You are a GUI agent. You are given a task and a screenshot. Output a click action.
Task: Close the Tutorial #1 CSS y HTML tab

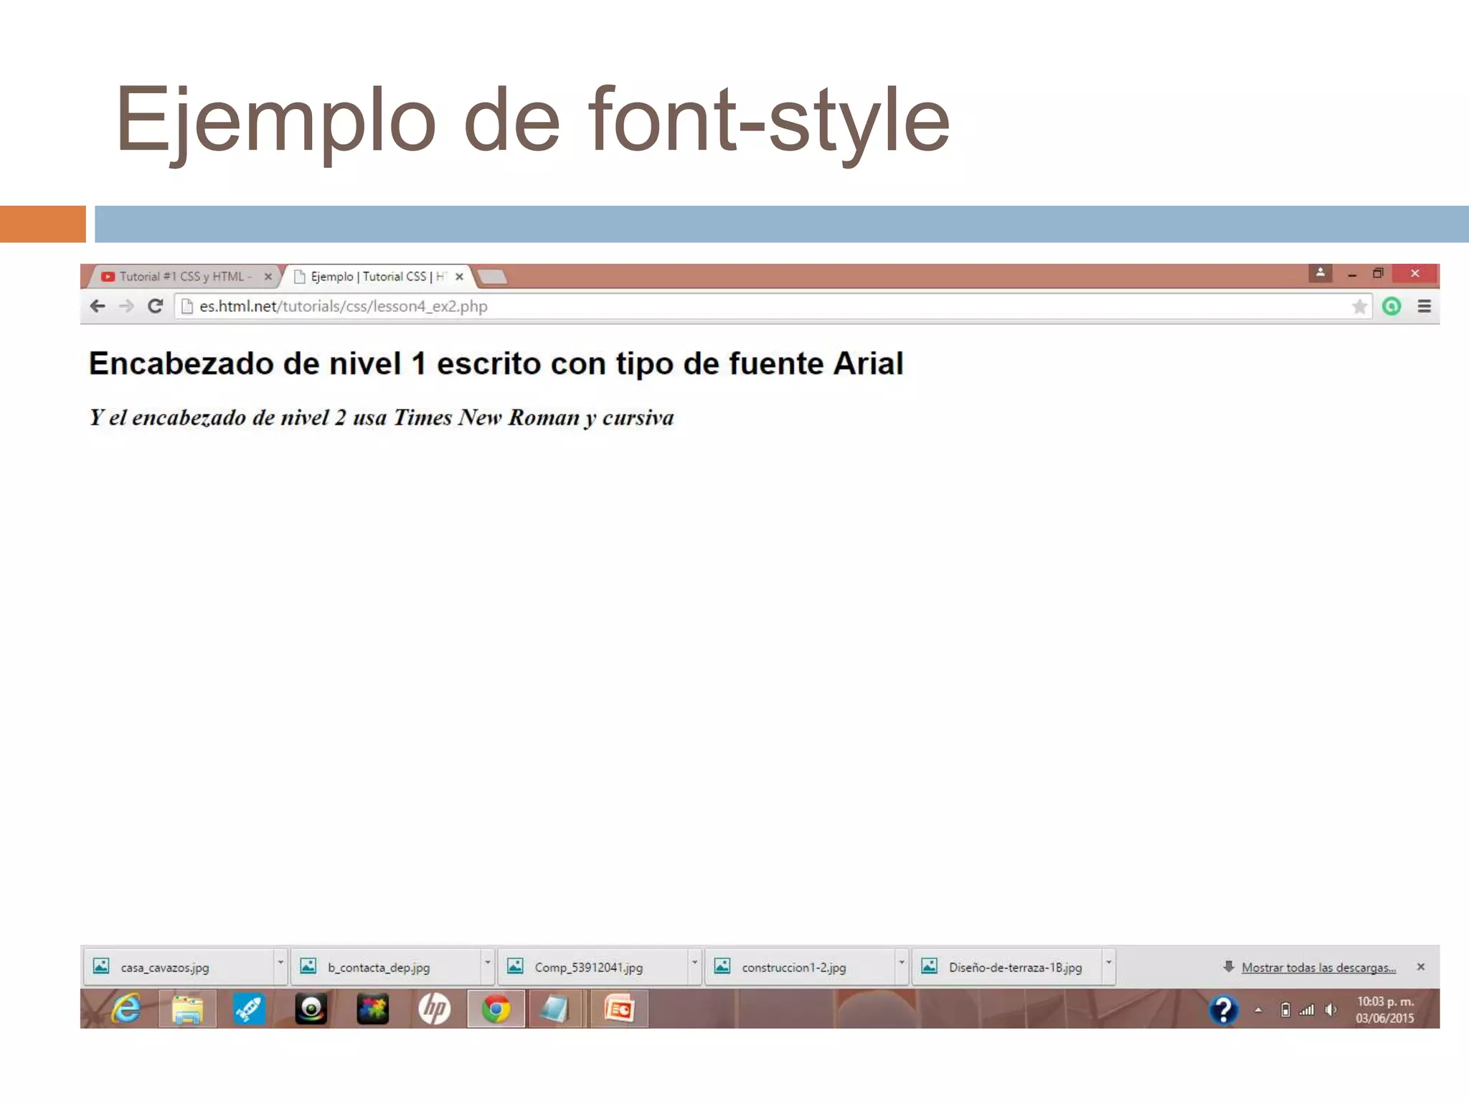click(268, 276)
